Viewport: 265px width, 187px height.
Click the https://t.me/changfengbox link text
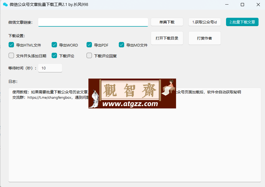pyautogui.click(x=49, y=98)
